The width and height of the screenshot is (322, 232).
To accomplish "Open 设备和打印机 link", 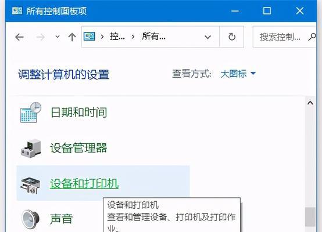I will [x=84, y=183].
